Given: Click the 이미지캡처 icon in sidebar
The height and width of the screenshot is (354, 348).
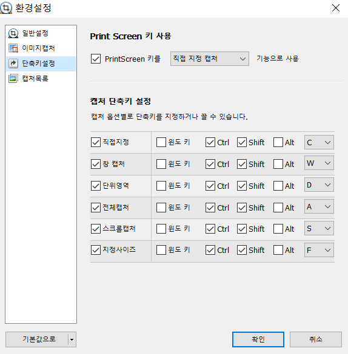Looking at the screenshot, I should [x=13, y=48].
